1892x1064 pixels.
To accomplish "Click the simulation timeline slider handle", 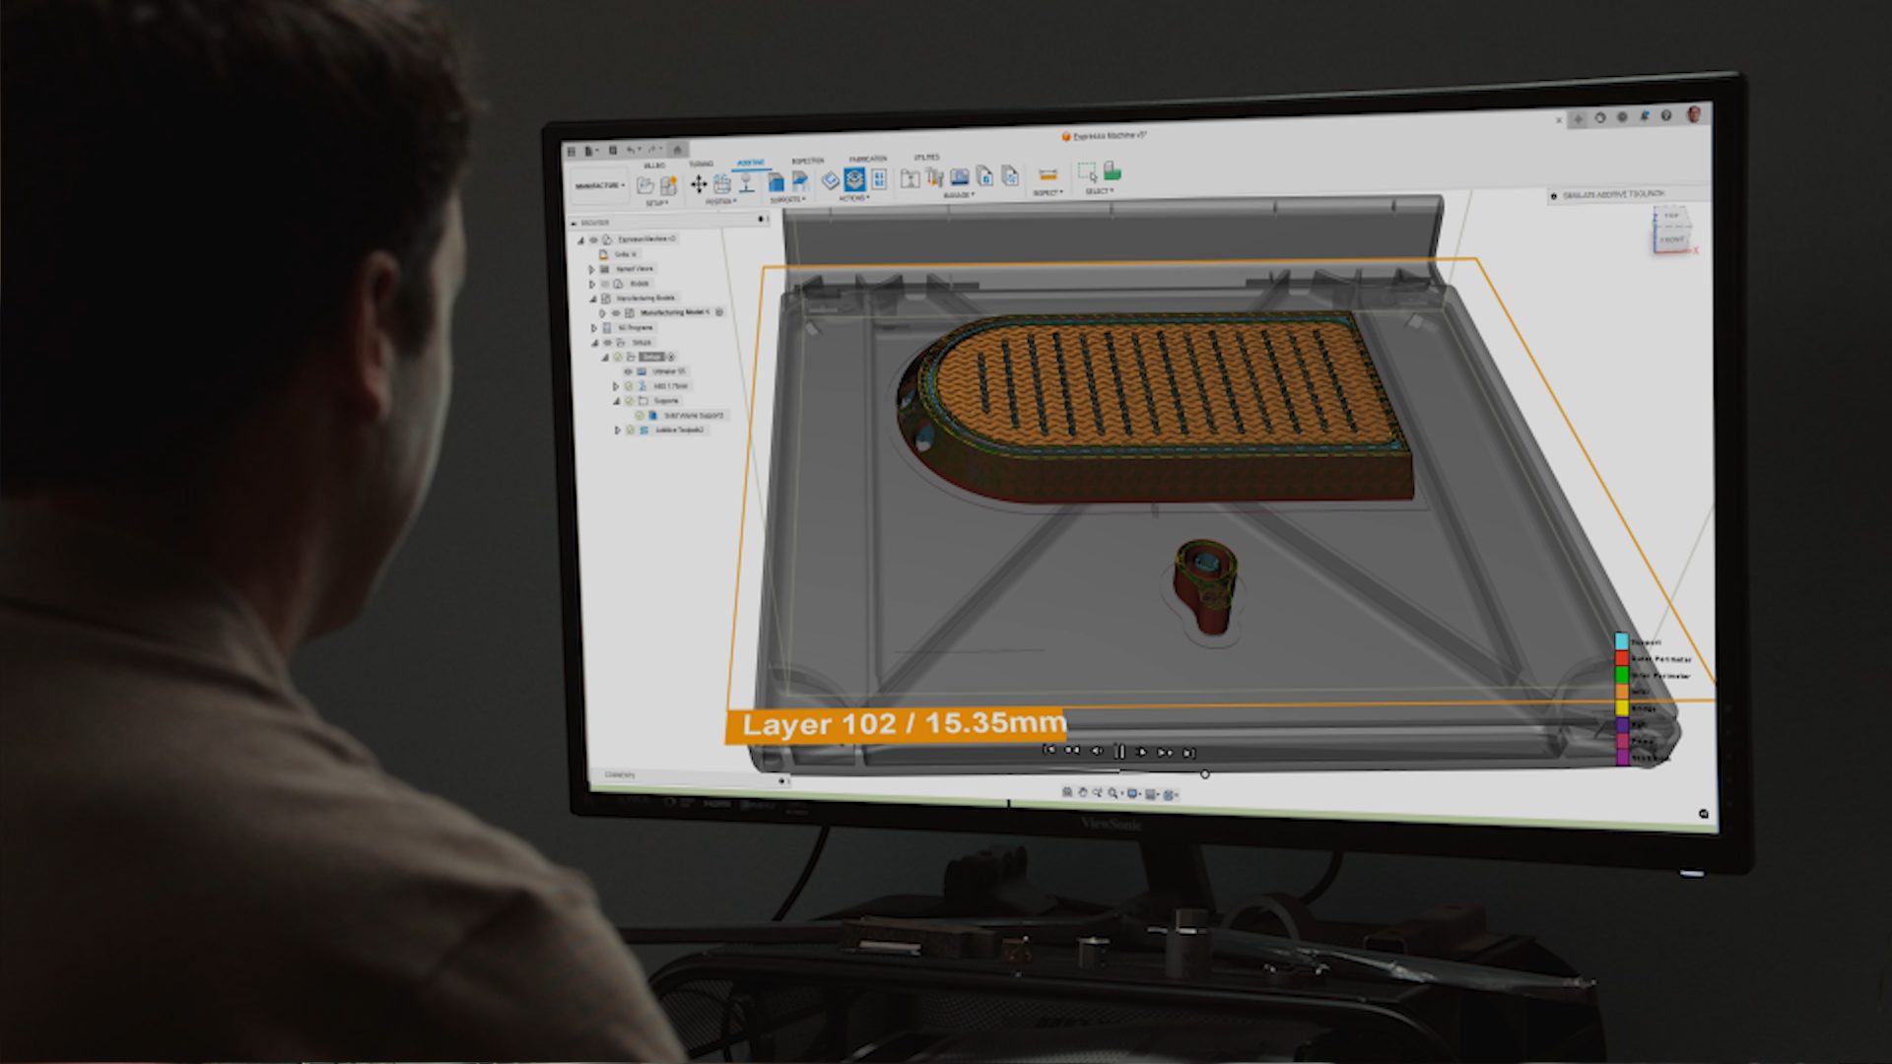I will pos(1204,774).
